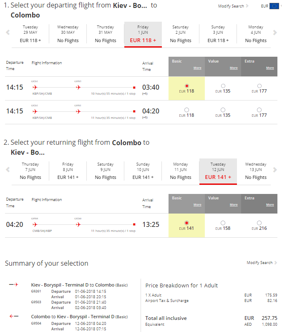
Task: Expand More details under departing Basic fare
Action: tap(197, 68)
